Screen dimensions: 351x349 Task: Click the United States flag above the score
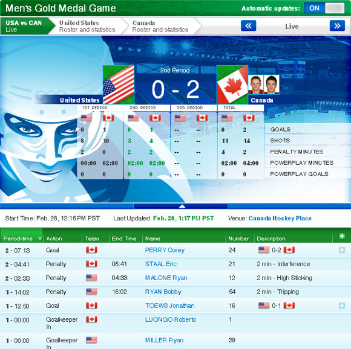pos(119,85)
